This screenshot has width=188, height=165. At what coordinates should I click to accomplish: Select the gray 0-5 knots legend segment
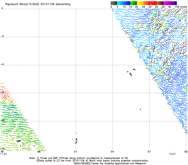click(114, 3)
